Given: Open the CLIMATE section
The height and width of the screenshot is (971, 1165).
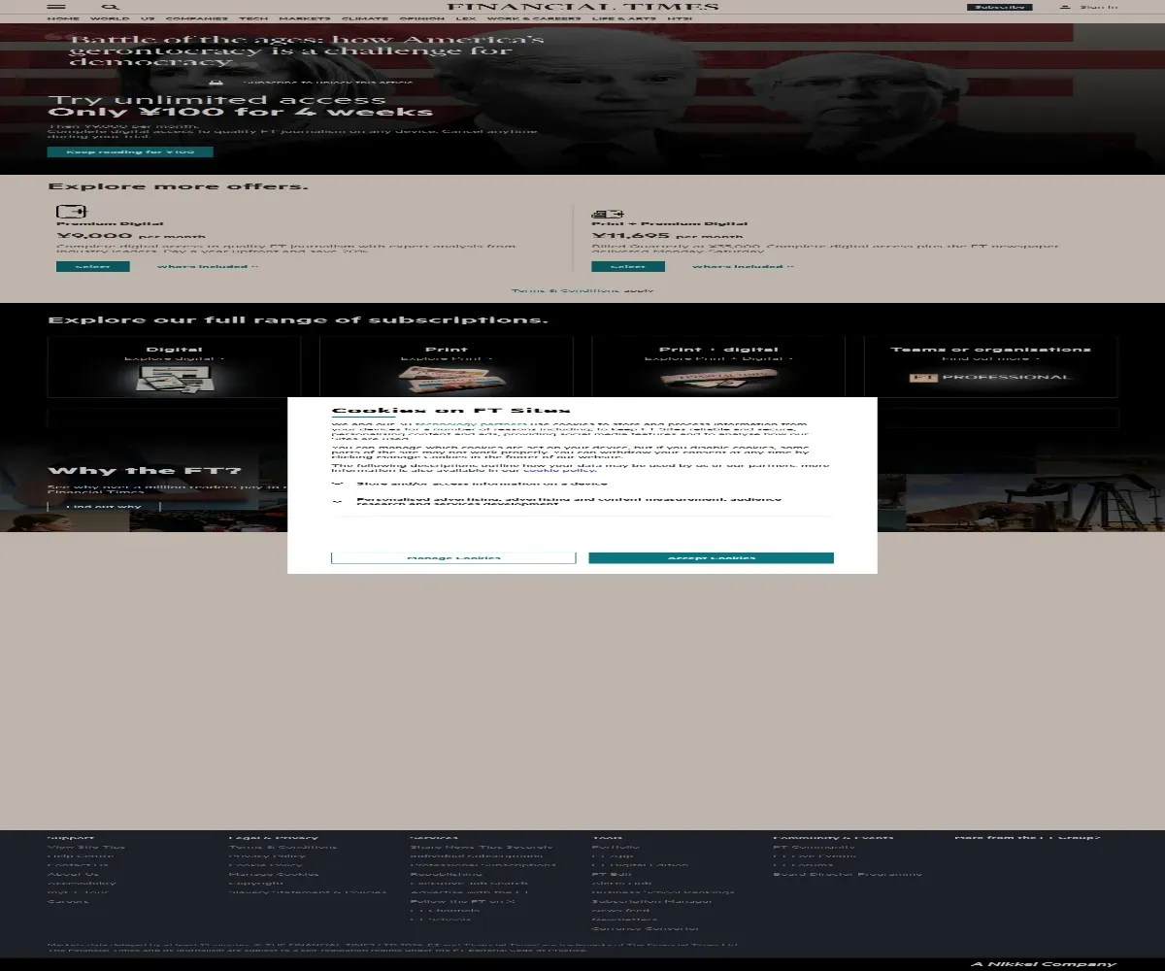Looking at the screenshot, I should (365, 18).
